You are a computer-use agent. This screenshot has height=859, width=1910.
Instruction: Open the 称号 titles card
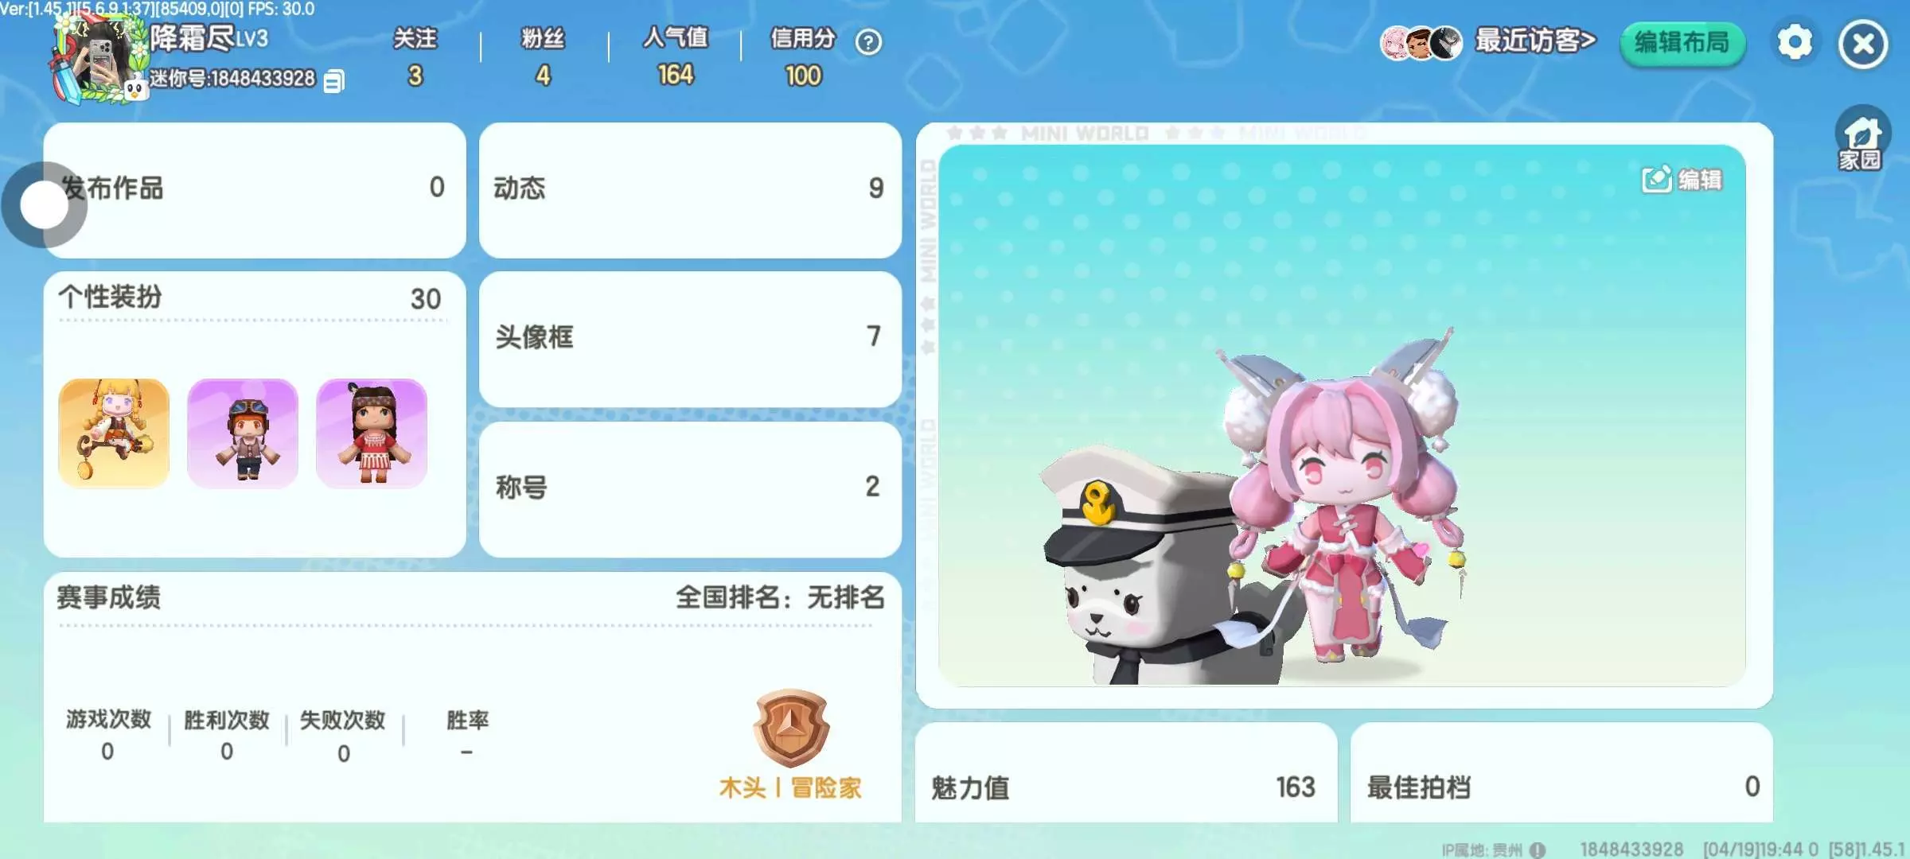tap(690, 488)
